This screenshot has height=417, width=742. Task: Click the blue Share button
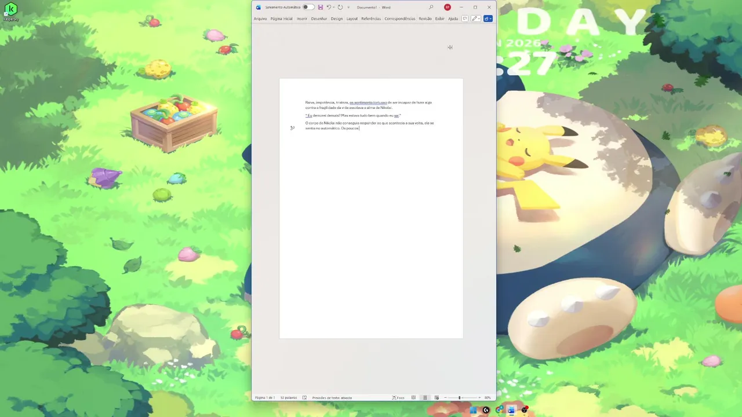coord(488,19)
